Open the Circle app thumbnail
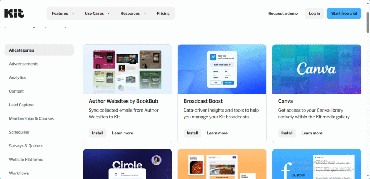This screenshot has width=370, height=179. [x=128, y=164]
